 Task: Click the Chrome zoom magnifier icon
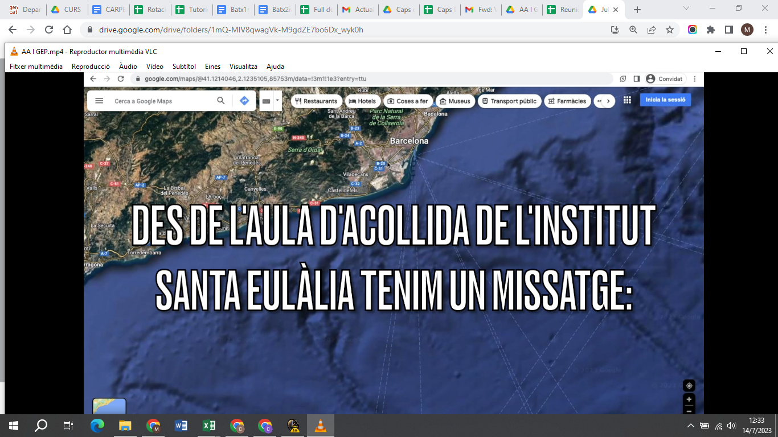click(x=633, y=30)
